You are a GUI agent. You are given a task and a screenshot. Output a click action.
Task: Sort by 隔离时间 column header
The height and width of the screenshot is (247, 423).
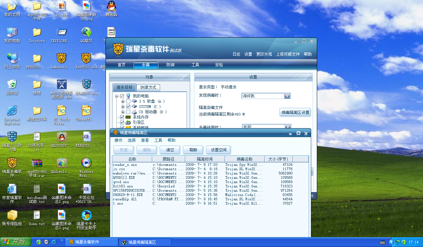click(x=205, y=159)
